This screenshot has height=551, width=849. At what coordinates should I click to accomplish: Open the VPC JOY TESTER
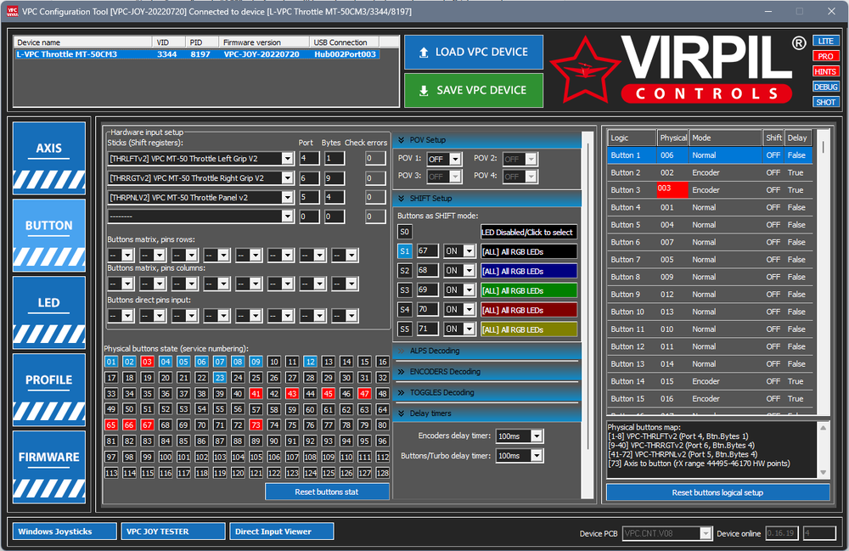pos(172,531)
